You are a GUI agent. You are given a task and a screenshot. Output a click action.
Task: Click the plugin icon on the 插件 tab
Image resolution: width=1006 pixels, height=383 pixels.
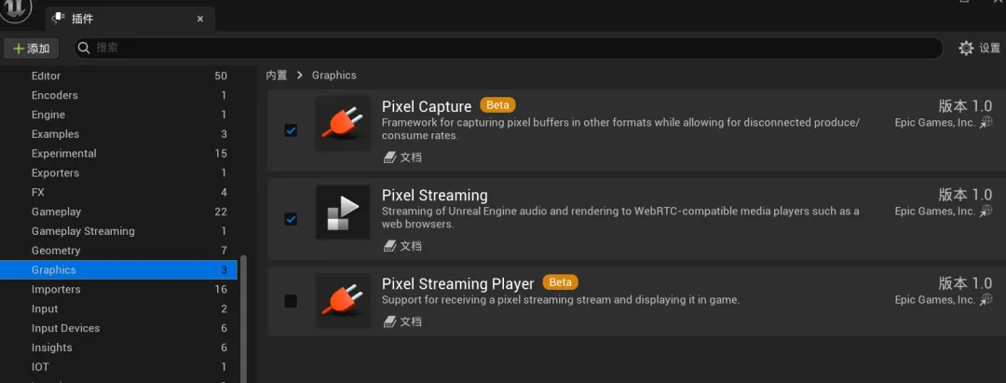pos(58,19)
